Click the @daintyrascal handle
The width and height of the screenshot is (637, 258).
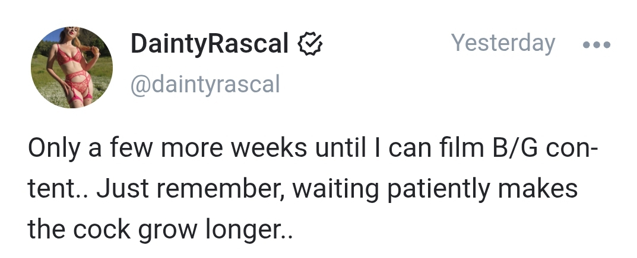pos(204,85)
